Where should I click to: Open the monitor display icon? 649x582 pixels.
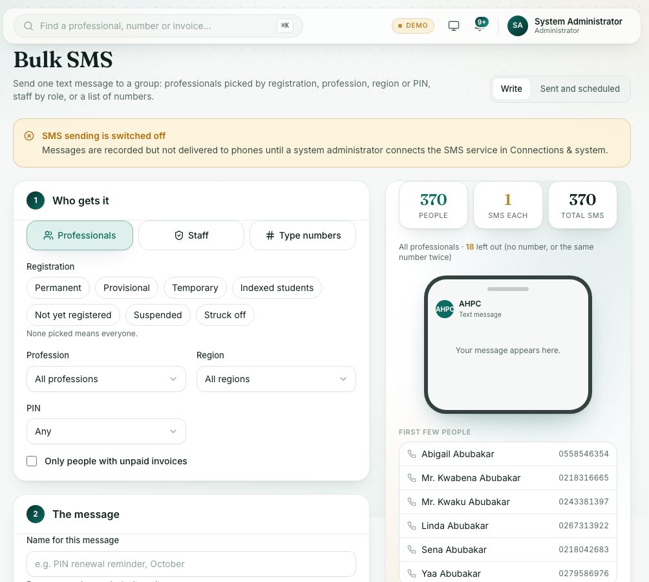click(x=454, y=26)
